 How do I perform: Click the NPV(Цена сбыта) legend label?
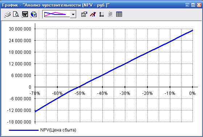(x=58, y=130)
